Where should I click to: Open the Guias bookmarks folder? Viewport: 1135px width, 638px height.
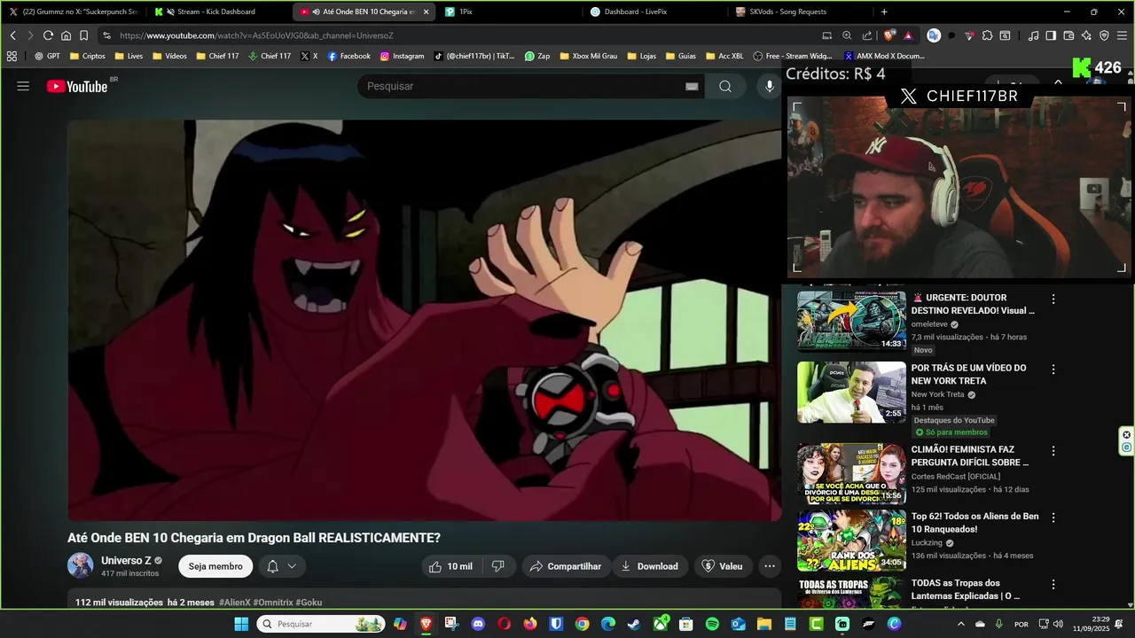click(680, 56)
